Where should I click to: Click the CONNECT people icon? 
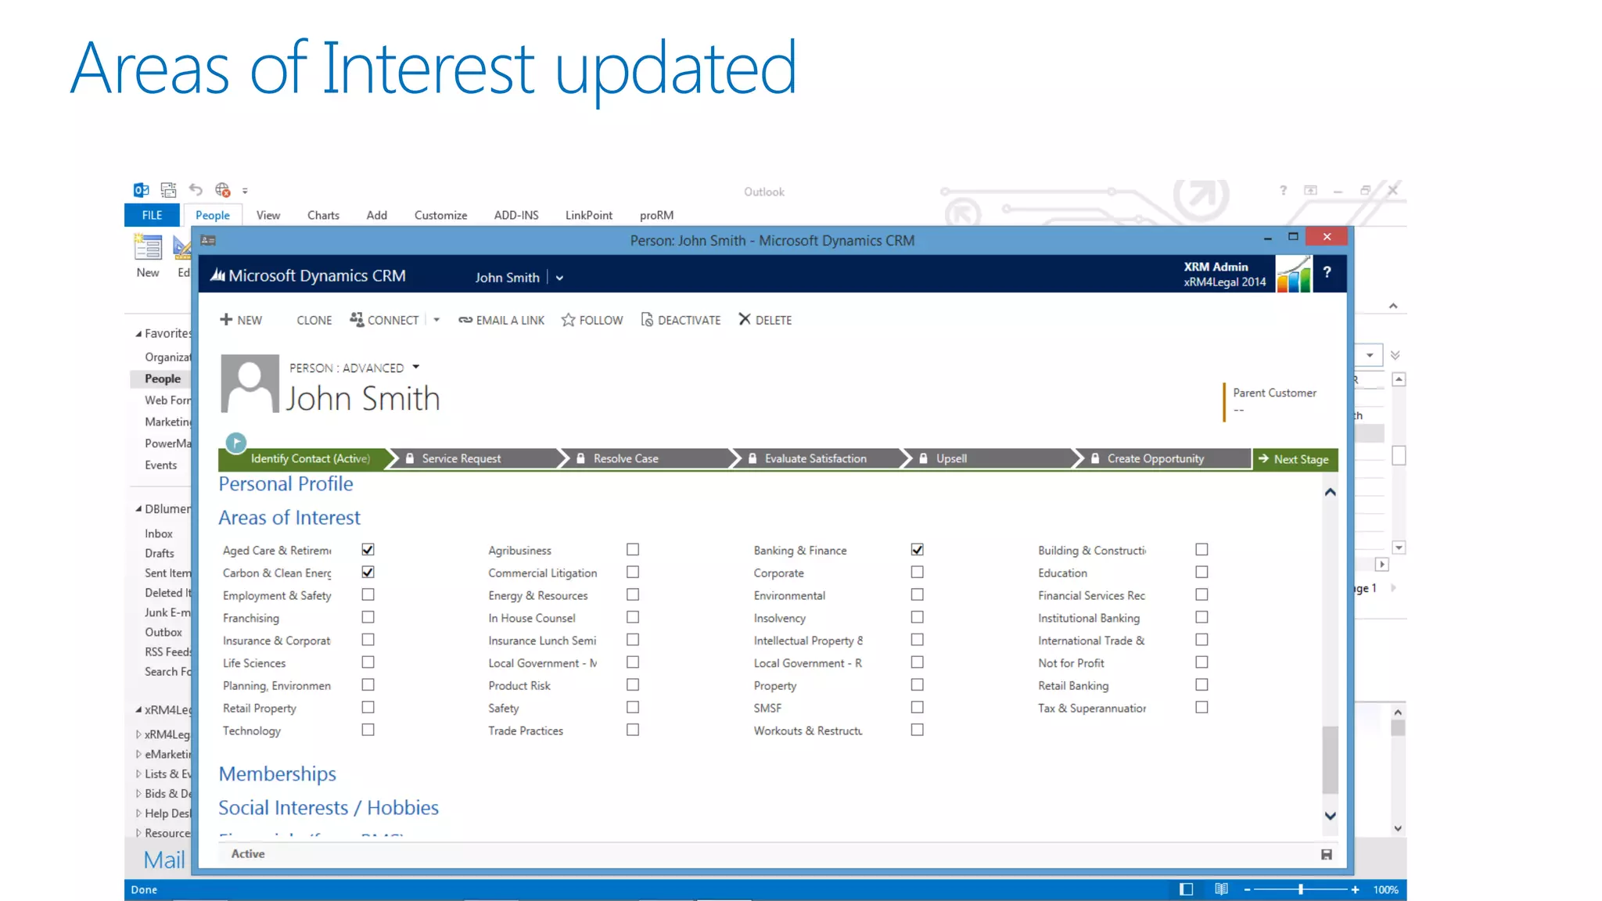pyautogui.click(x=357, y=319)
